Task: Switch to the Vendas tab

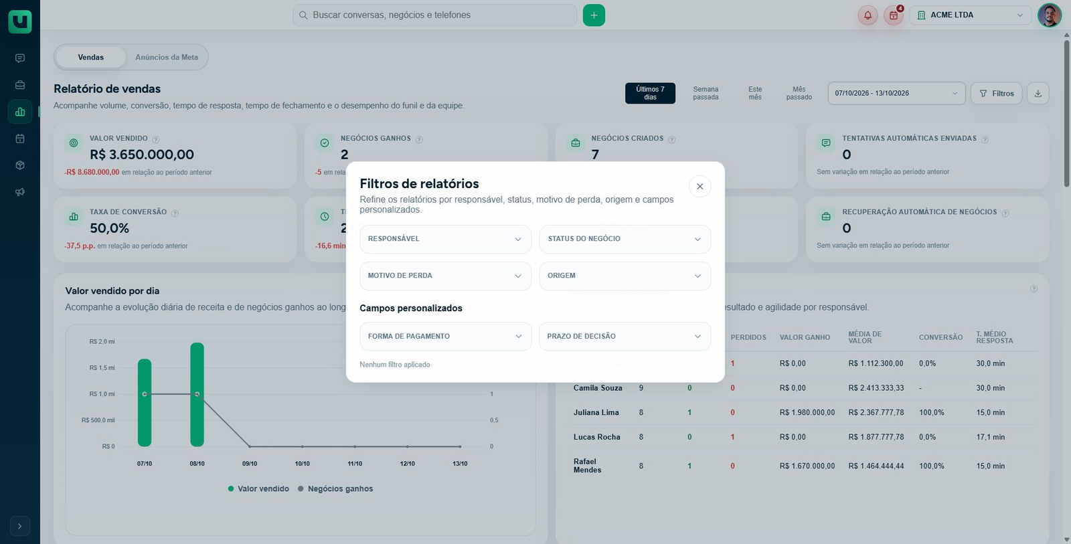Action: 90,58
